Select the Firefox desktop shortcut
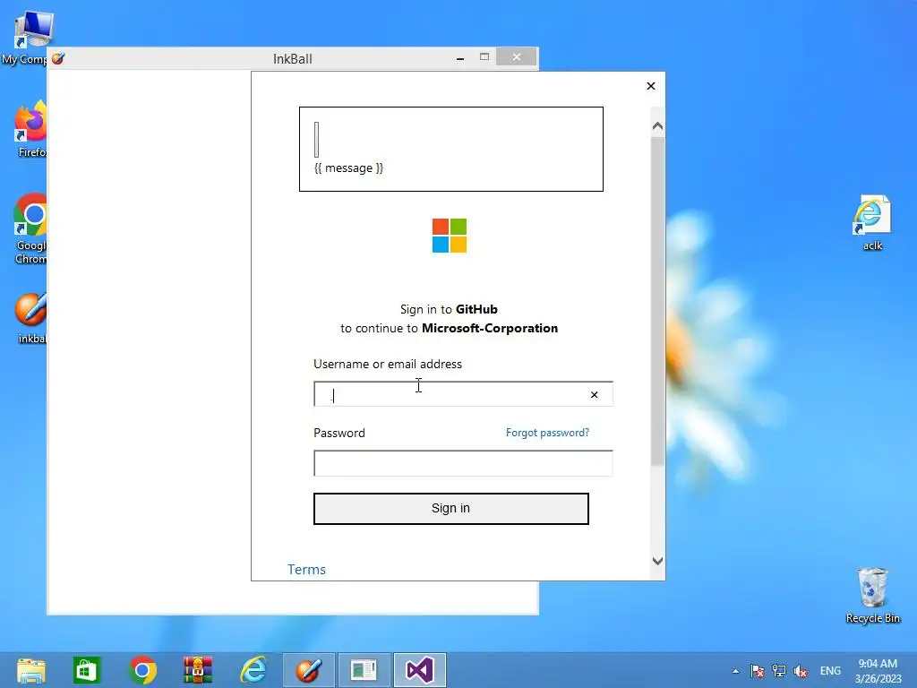 coord(30,130)
